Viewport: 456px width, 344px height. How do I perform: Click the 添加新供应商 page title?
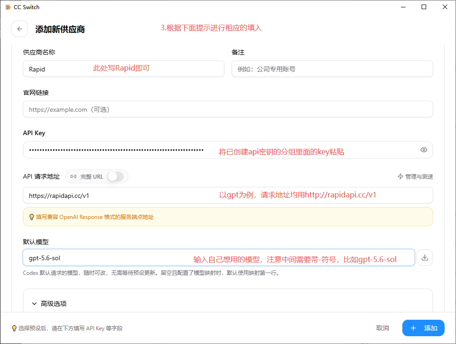pos(60,29)
